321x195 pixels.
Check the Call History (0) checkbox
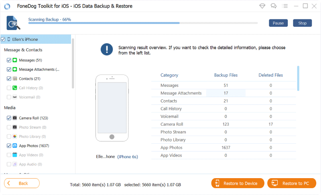point(9,88)
